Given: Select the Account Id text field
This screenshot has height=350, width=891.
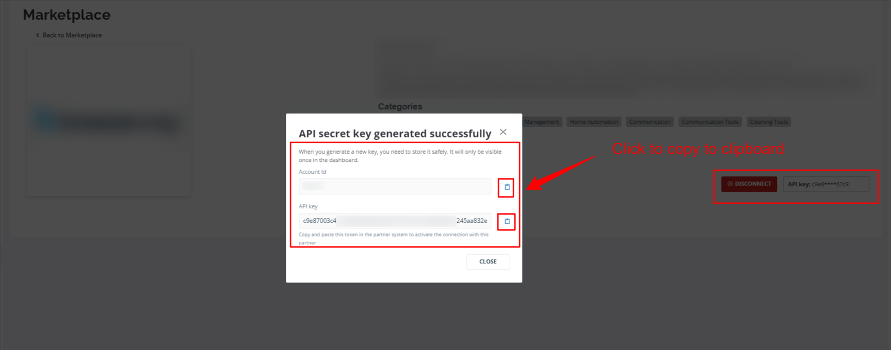Looking at the screenshot, I should [395, 187].
